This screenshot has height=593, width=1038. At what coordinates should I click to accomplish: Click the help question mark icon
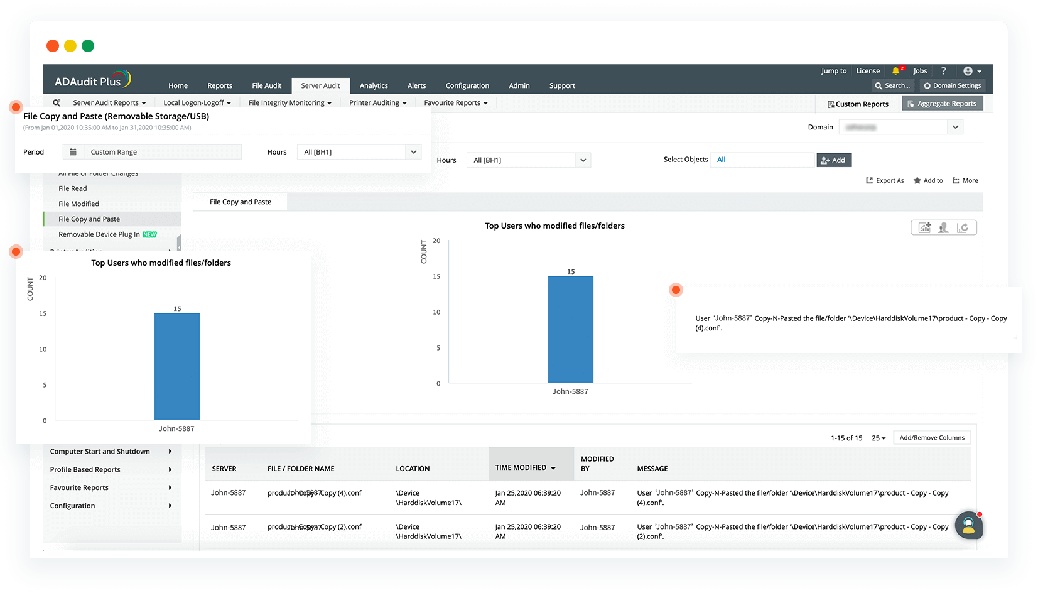point(943,71)
